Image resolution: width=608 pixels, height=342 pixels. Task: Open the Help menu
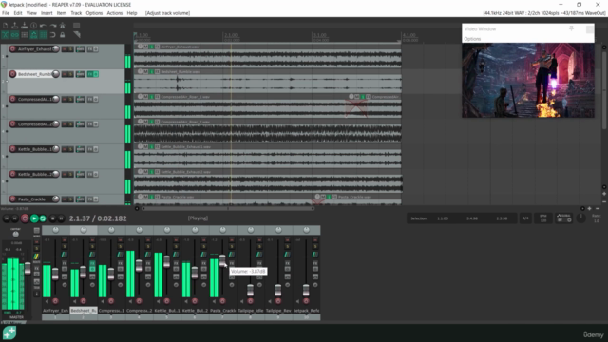pos(132,13)
